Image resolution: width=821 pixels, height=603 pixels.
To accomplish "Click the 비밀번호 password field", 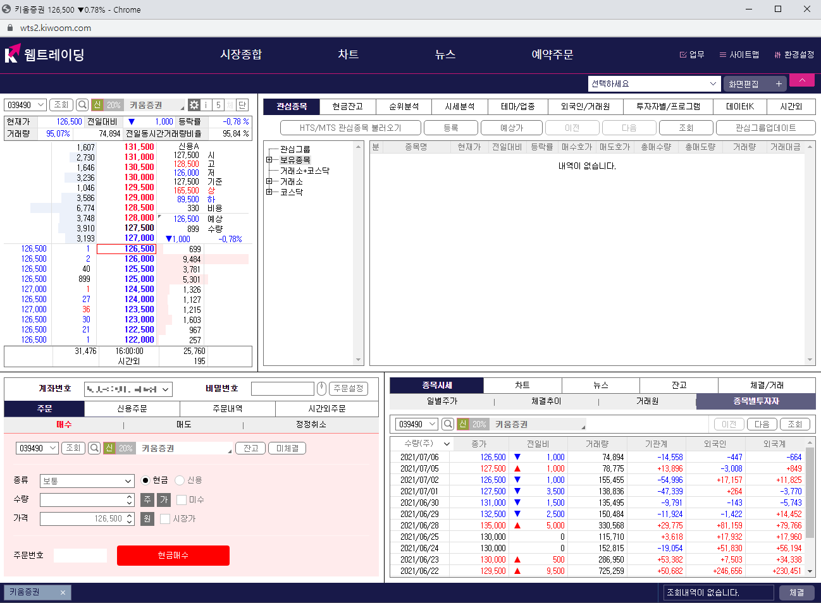I will (x=283, y=389).
